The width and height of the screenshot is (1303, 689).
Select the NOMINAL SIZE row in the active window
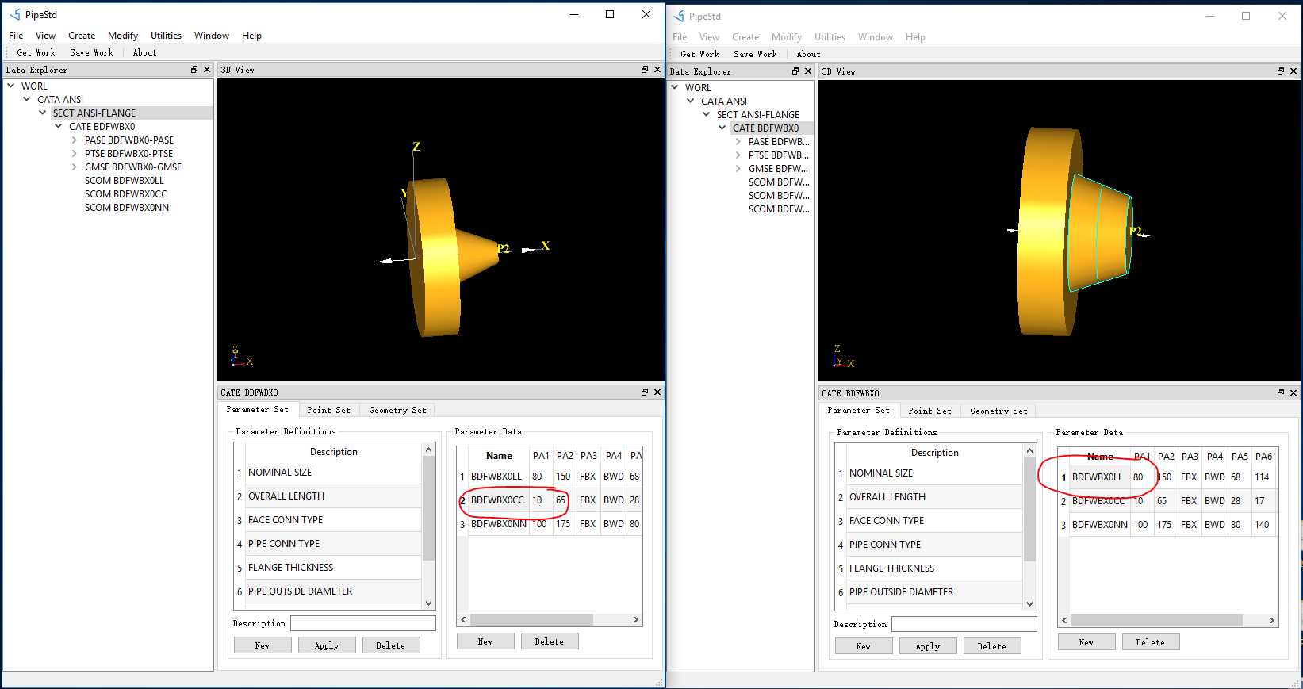click(x=334, y=473)
